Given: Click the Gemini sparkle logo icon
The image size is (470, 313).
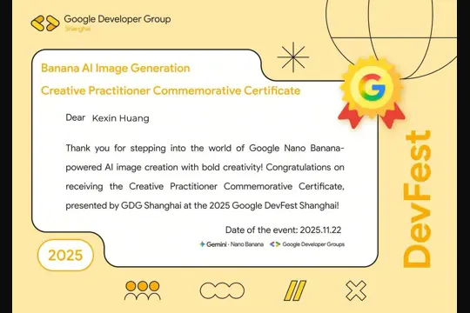Looking at the screenshot, I should click(x=202, y=244).
